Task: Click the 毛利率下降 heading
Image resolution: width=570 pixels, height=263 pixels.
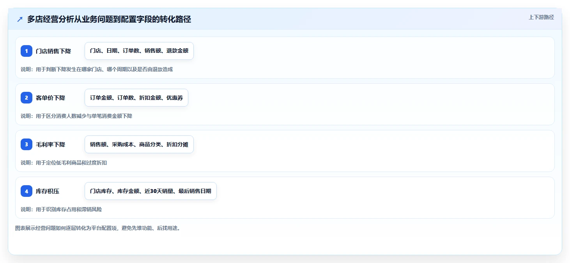Action: pyautogui.click(x=51, y=144)
